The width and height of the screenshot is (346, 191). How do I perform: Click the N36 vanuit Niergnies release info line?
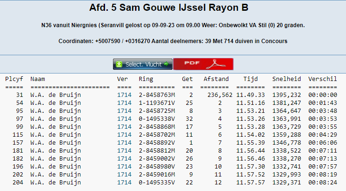coord(173,25)
